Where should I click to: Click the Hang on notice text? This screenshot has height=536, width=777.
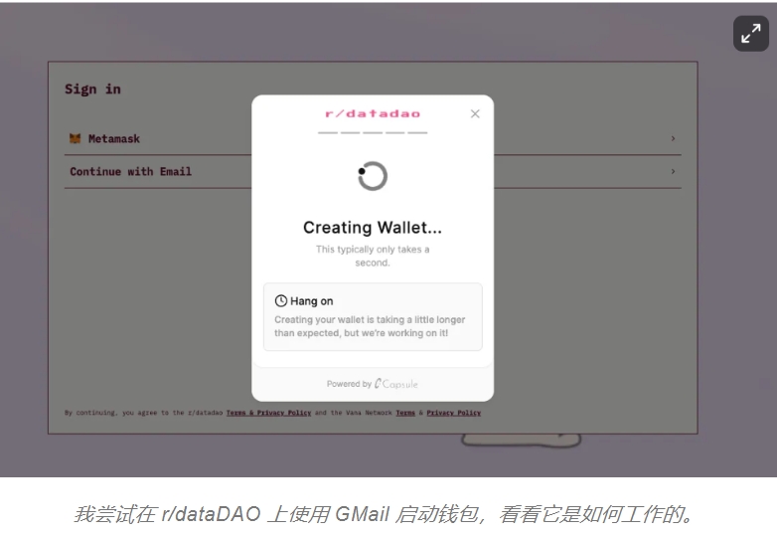[370, 326]
